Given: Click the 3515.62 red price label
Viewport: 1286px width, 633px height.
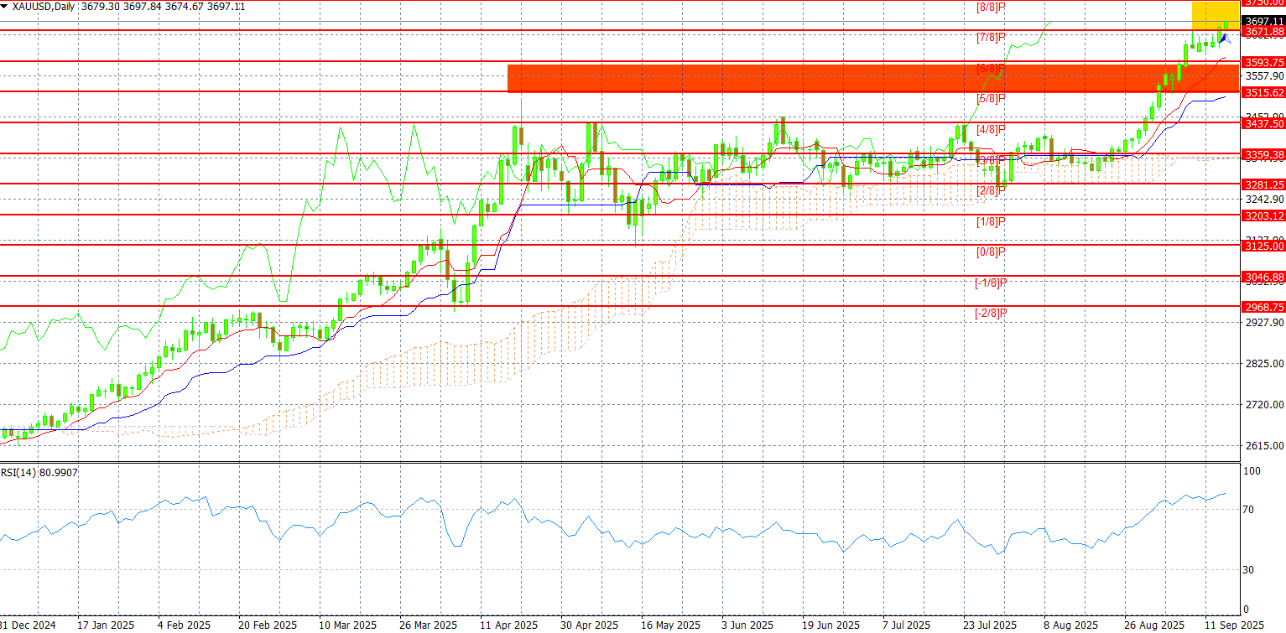Looking at the screenshot, I should (x=1263, y=92).
